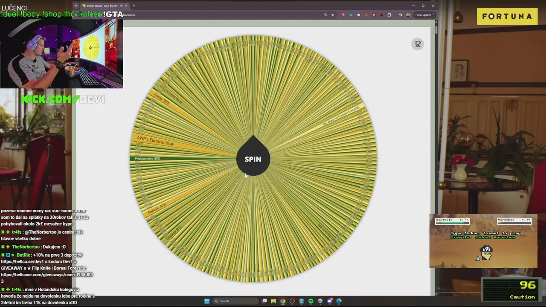Viewport: 546px width, 307px height.
Task: Click the bduel minigame overlay
Action: point(483,241)
